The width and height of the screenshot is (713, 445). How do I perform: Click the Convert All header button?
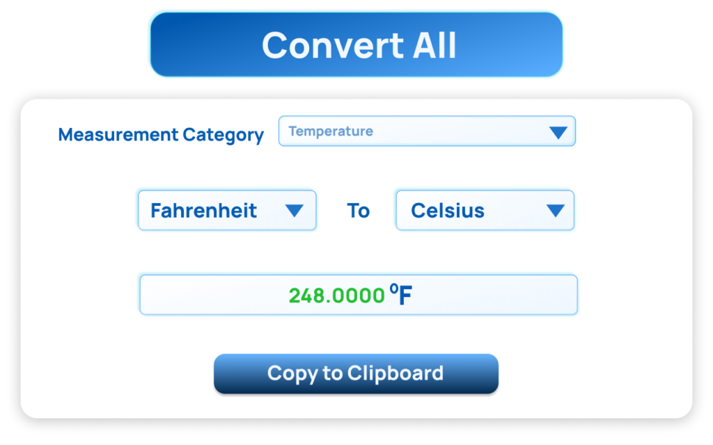point(356,44)
